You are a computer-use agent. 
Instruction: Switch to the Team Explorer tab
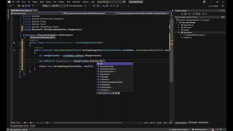(x=204, y=123)
